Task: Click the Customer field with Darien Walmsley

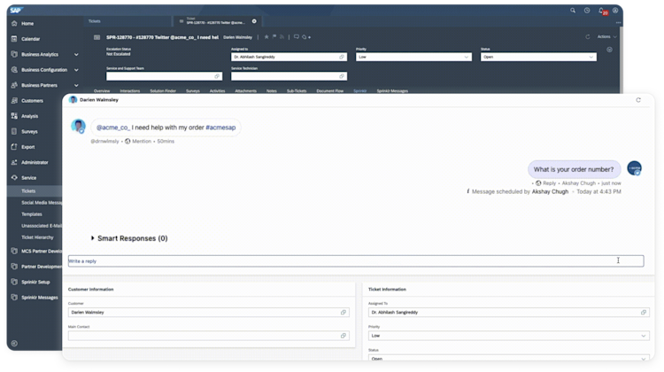Action: (x=209, y=313)
